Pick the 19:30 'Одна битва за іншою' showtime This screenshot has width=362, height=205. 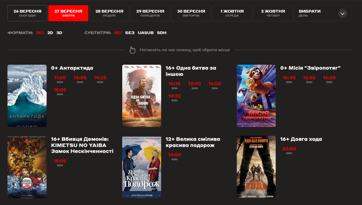pos(175,96)
